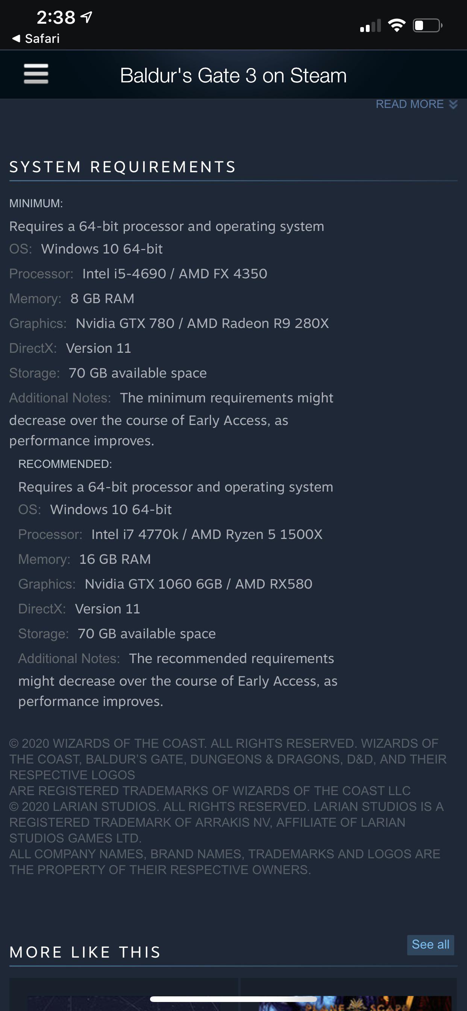Toggle the RECOMMENDED requirements view
The height and width of the screenshot is (1011, 467).
(65, 463)
